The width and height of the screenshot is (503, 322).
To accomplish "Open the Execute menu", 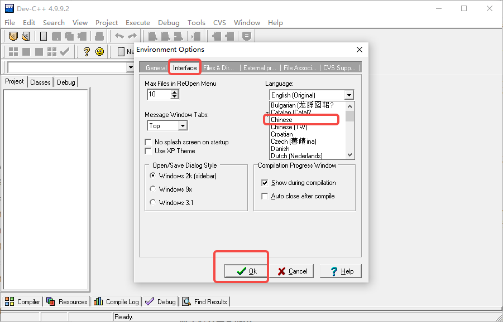I will click(138, 23).
